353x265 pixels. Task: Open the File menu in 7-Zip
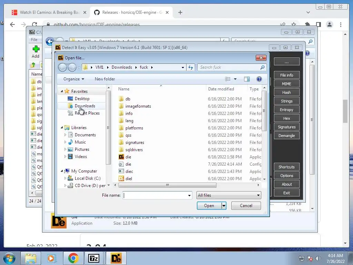(34, 40)
